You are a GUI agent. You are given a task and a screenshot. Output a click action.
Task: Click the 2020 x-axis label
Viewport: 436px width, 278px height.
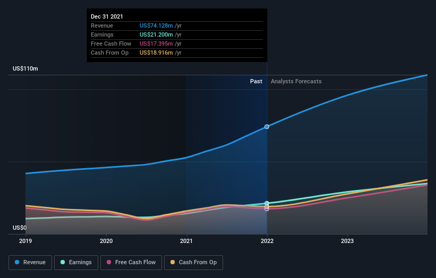[x=106, y=241]
